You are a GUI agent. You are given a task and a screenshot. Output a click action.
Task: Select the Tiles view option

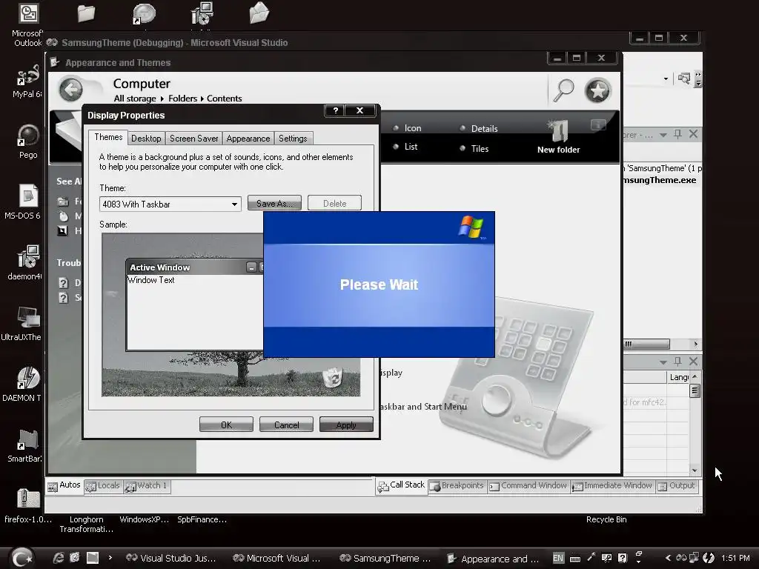pos(474,148)
